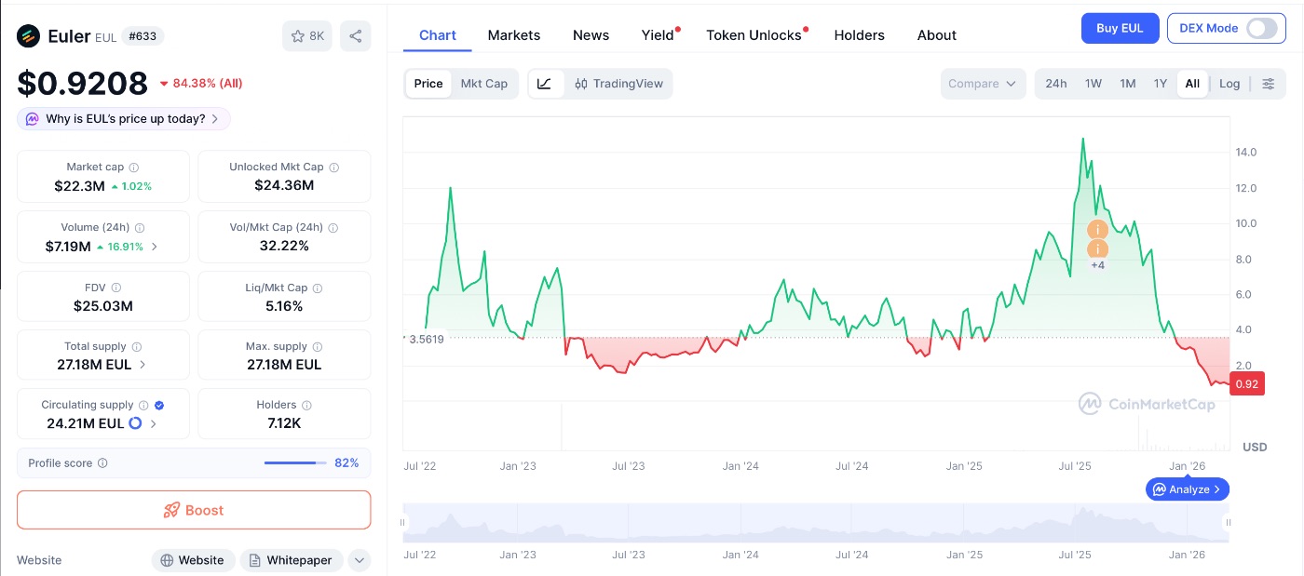This screenshot has height=576, width=1304.
Task: Expand more website links chevron
Action: 359,560
